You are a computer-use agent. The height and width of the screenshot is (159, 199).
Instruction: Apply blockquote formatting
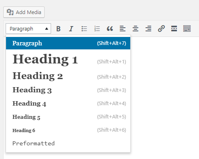tap(110, 29)
